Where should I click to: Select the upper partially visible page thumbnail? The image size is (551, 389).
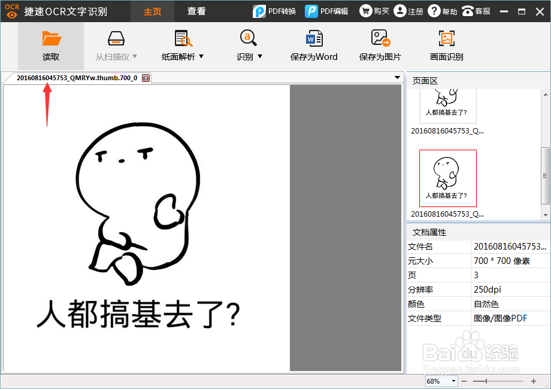point(448,106)
